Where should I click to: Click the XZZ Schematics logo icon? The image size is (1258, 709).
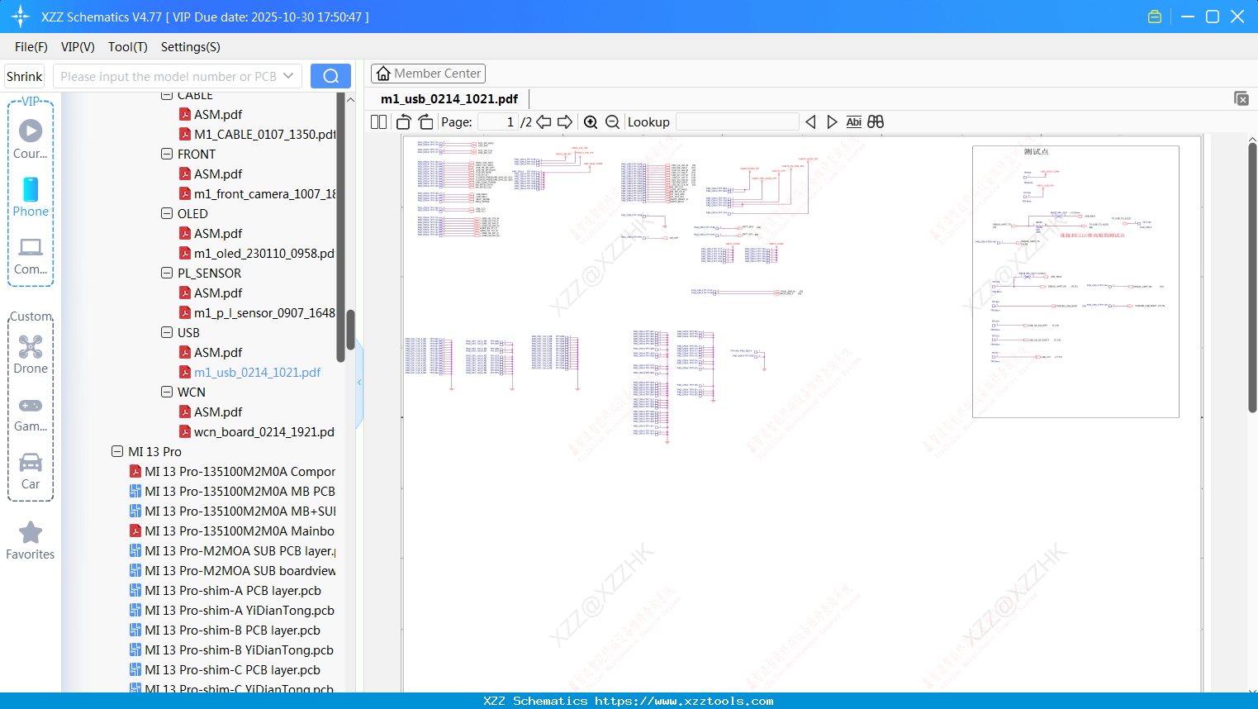20,17
